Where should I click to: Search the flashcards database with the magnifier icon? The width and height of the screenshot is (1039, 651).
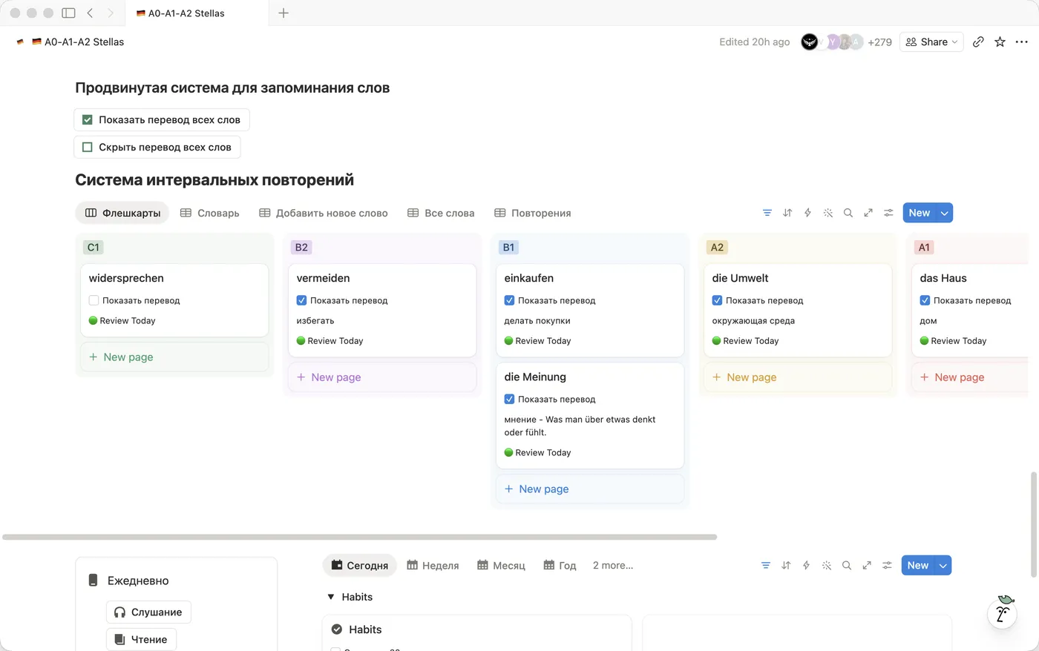point(848,213)
